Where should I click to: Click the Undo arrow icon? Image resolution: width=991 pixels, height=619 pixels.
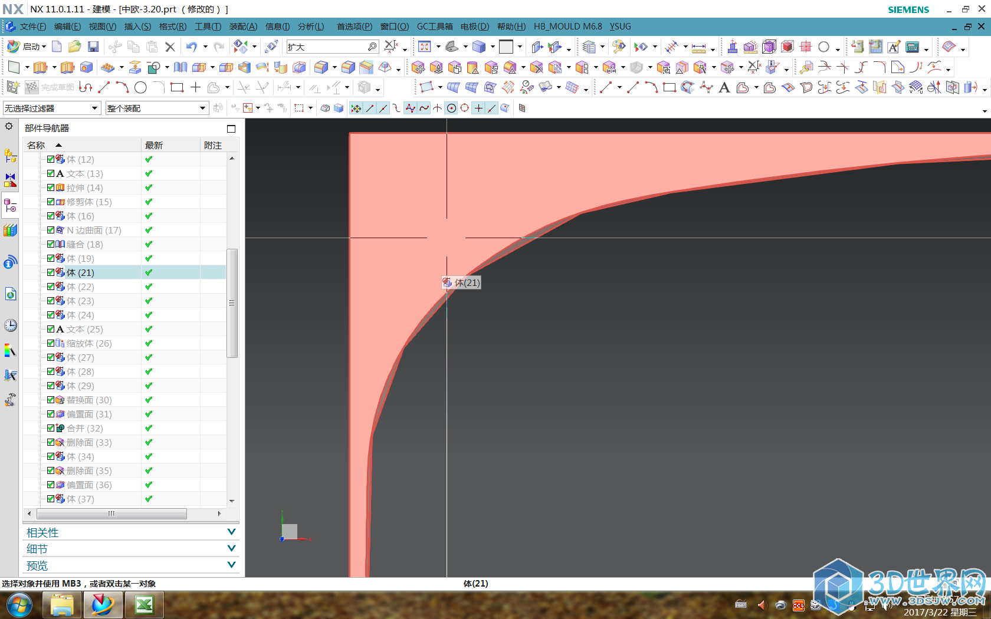click(192, 47)
